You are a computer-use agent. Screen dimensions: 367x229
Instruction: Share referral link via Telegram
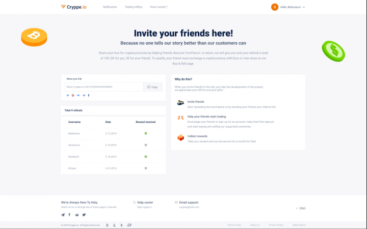pyautogui.click(x=84, y=95)
